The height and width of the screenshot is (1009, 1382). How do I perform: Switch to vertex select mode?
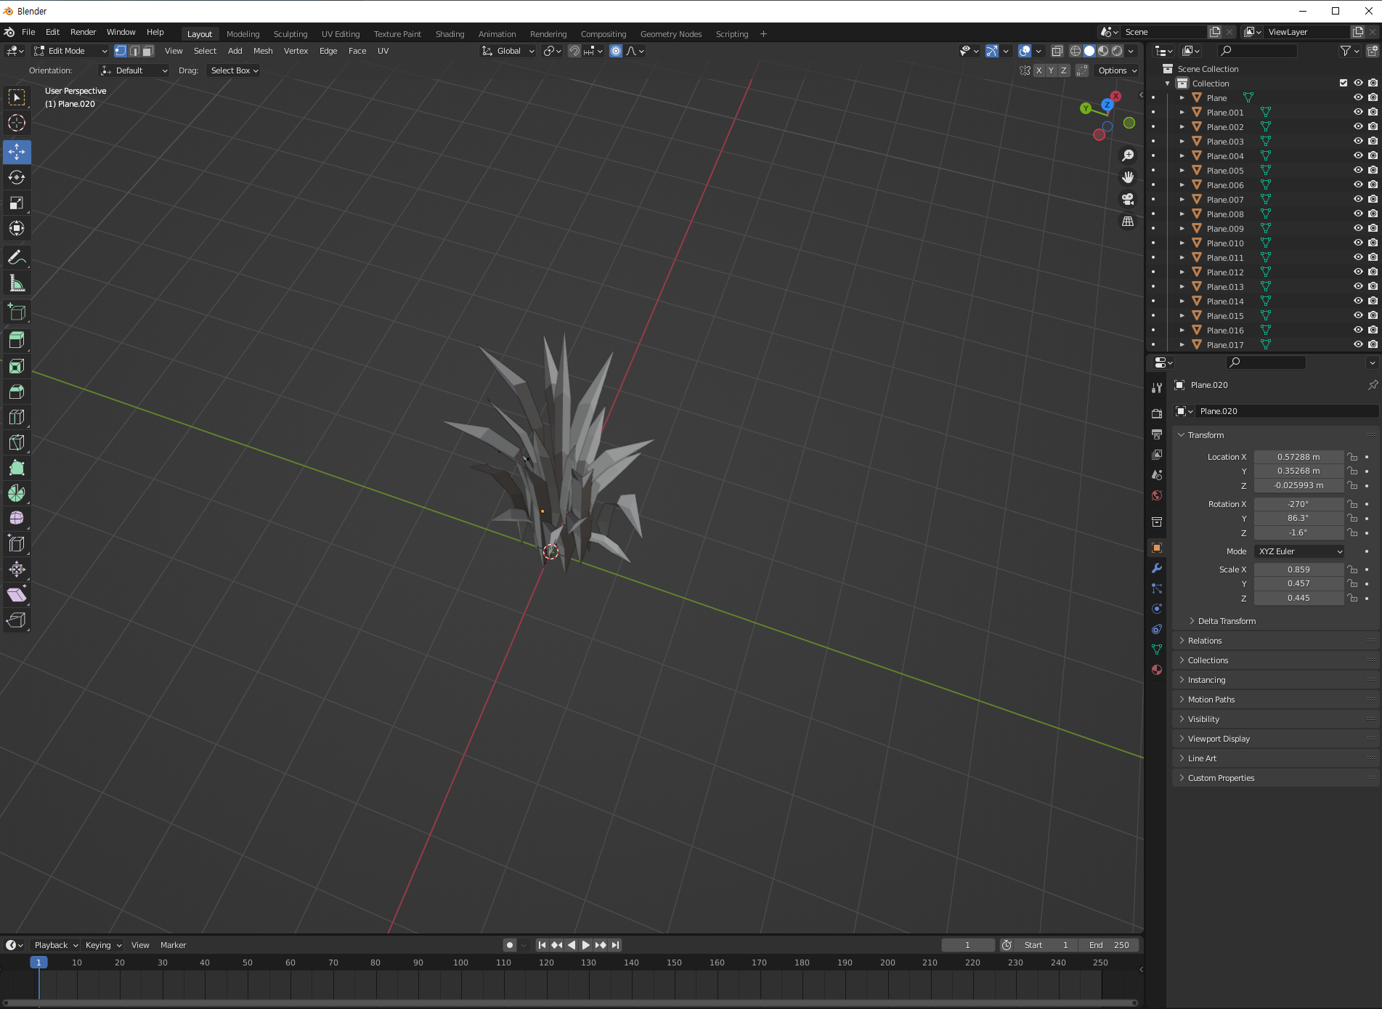pos(121,51)
